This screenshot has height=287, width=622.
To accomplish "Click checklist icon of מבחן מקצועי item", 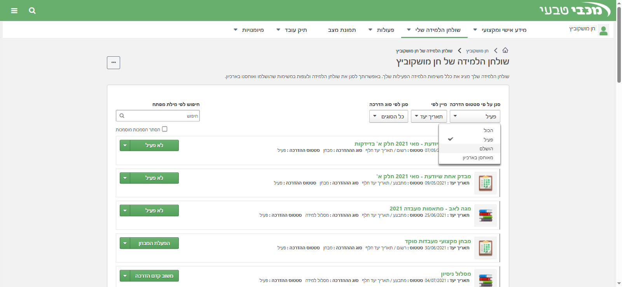I will pos(486,248).
